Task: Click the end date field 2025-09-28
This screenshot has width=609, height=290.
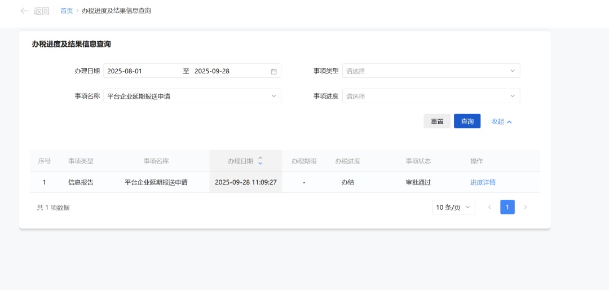Action: 226,71
